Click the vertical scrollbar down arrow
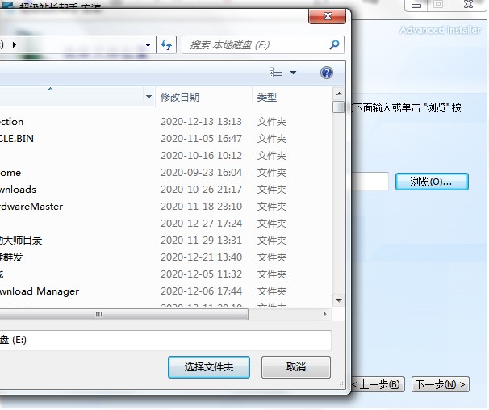 point(339,301)
